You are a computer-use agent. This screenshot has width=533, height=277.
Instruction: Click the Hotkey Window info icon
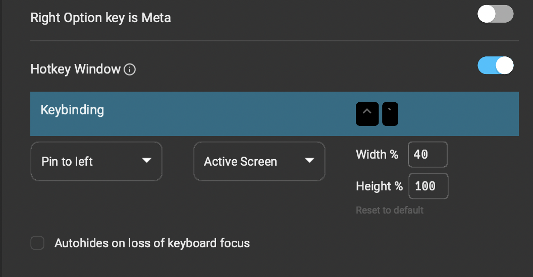[130, 70]
